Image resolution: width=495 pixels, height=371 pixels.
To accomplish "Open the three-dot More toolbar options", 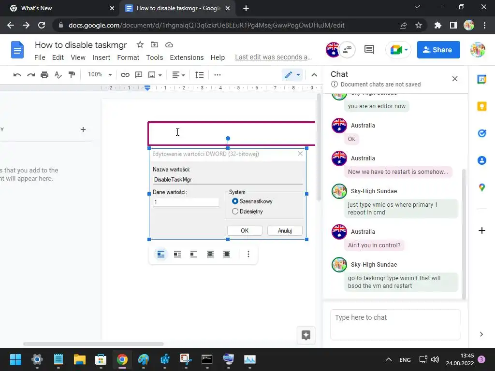I will tap(217, 75).
